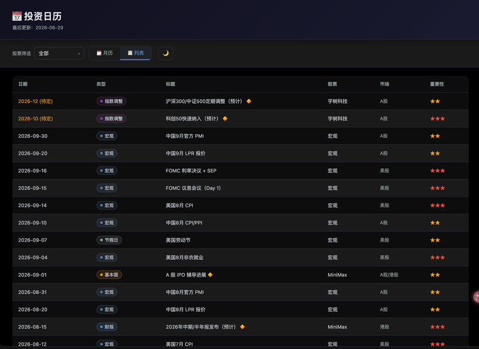Click the diamond icon after 沪深300/中证500定期调整
The width and height of the screenshot is (479, 349).
[248, 101]
